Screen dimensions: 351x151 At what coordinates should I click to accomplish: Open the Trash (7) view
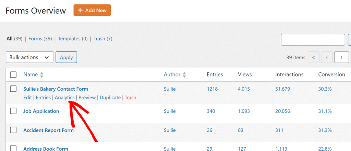(103, 39)
